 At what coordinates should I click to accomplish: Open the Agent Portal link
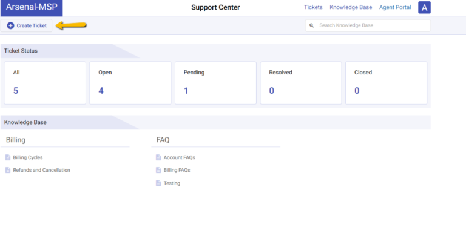click(x=395, y=7)
